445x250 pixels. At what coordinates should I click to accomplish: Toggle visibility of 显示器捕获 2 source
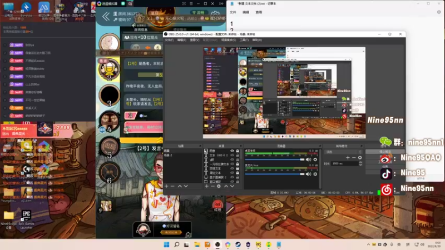tap(232, 177)
